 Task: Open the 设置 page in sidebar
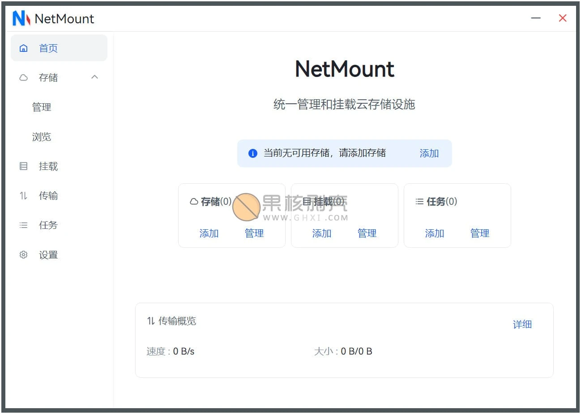pyautogui.click(x=59, y=255)
